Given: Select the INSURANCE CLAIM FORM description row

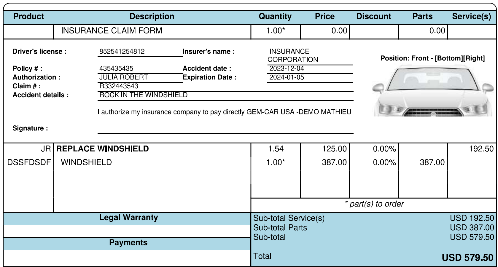Looking at the screenshot, I should pos(112,31).
